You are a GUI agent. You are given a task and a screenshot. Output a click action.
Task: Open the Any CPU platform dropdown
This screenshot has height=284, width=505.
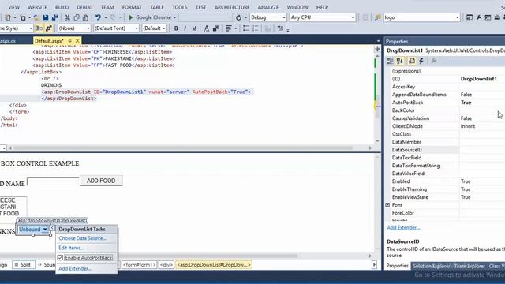[323, 17]
